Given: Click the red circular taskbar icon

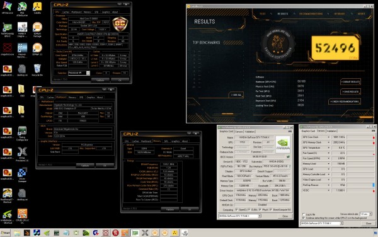Looking at the screenshot, I should click(x=115, y=233).
